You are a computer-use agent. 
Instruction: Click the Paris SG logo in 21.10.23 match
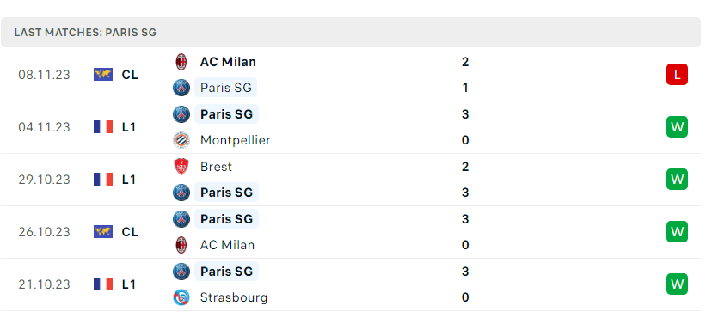pyautogui.click(x=181, y=272)
